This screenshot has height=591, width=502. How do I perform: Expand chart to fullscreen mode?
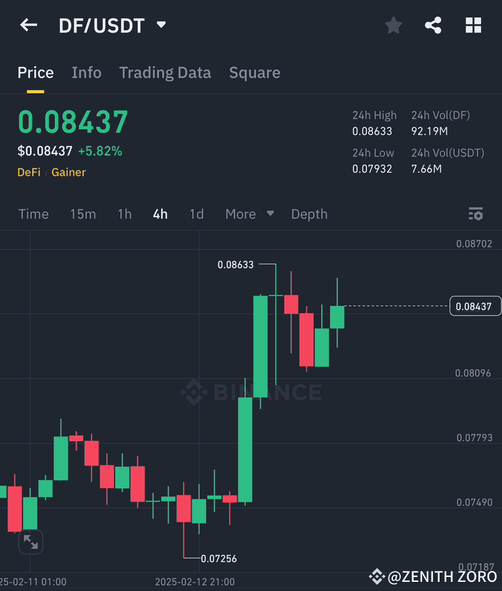tap(31, 542)
